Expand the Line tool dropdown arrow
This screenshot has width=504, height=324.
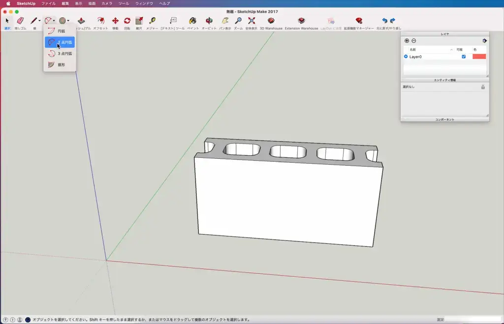[x=39, y=21]
